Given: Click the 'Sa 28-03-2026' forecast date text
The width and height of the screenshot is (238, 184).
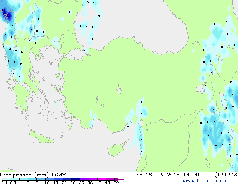Looking at the screenshot, I should pyautogui.click(x=158, y=175).
